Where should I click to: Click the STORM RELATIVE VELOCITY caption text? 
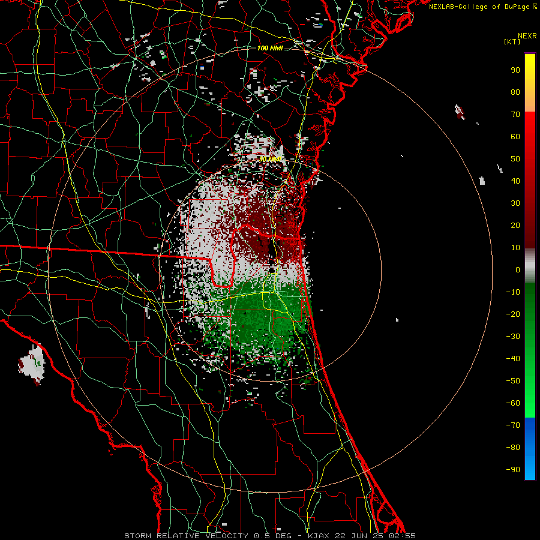[x=186, y=536]
